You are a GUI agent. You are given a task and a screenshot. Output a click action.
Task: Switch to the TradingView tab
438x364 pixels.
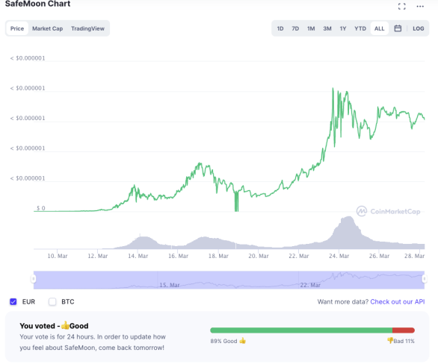(87, 28)
